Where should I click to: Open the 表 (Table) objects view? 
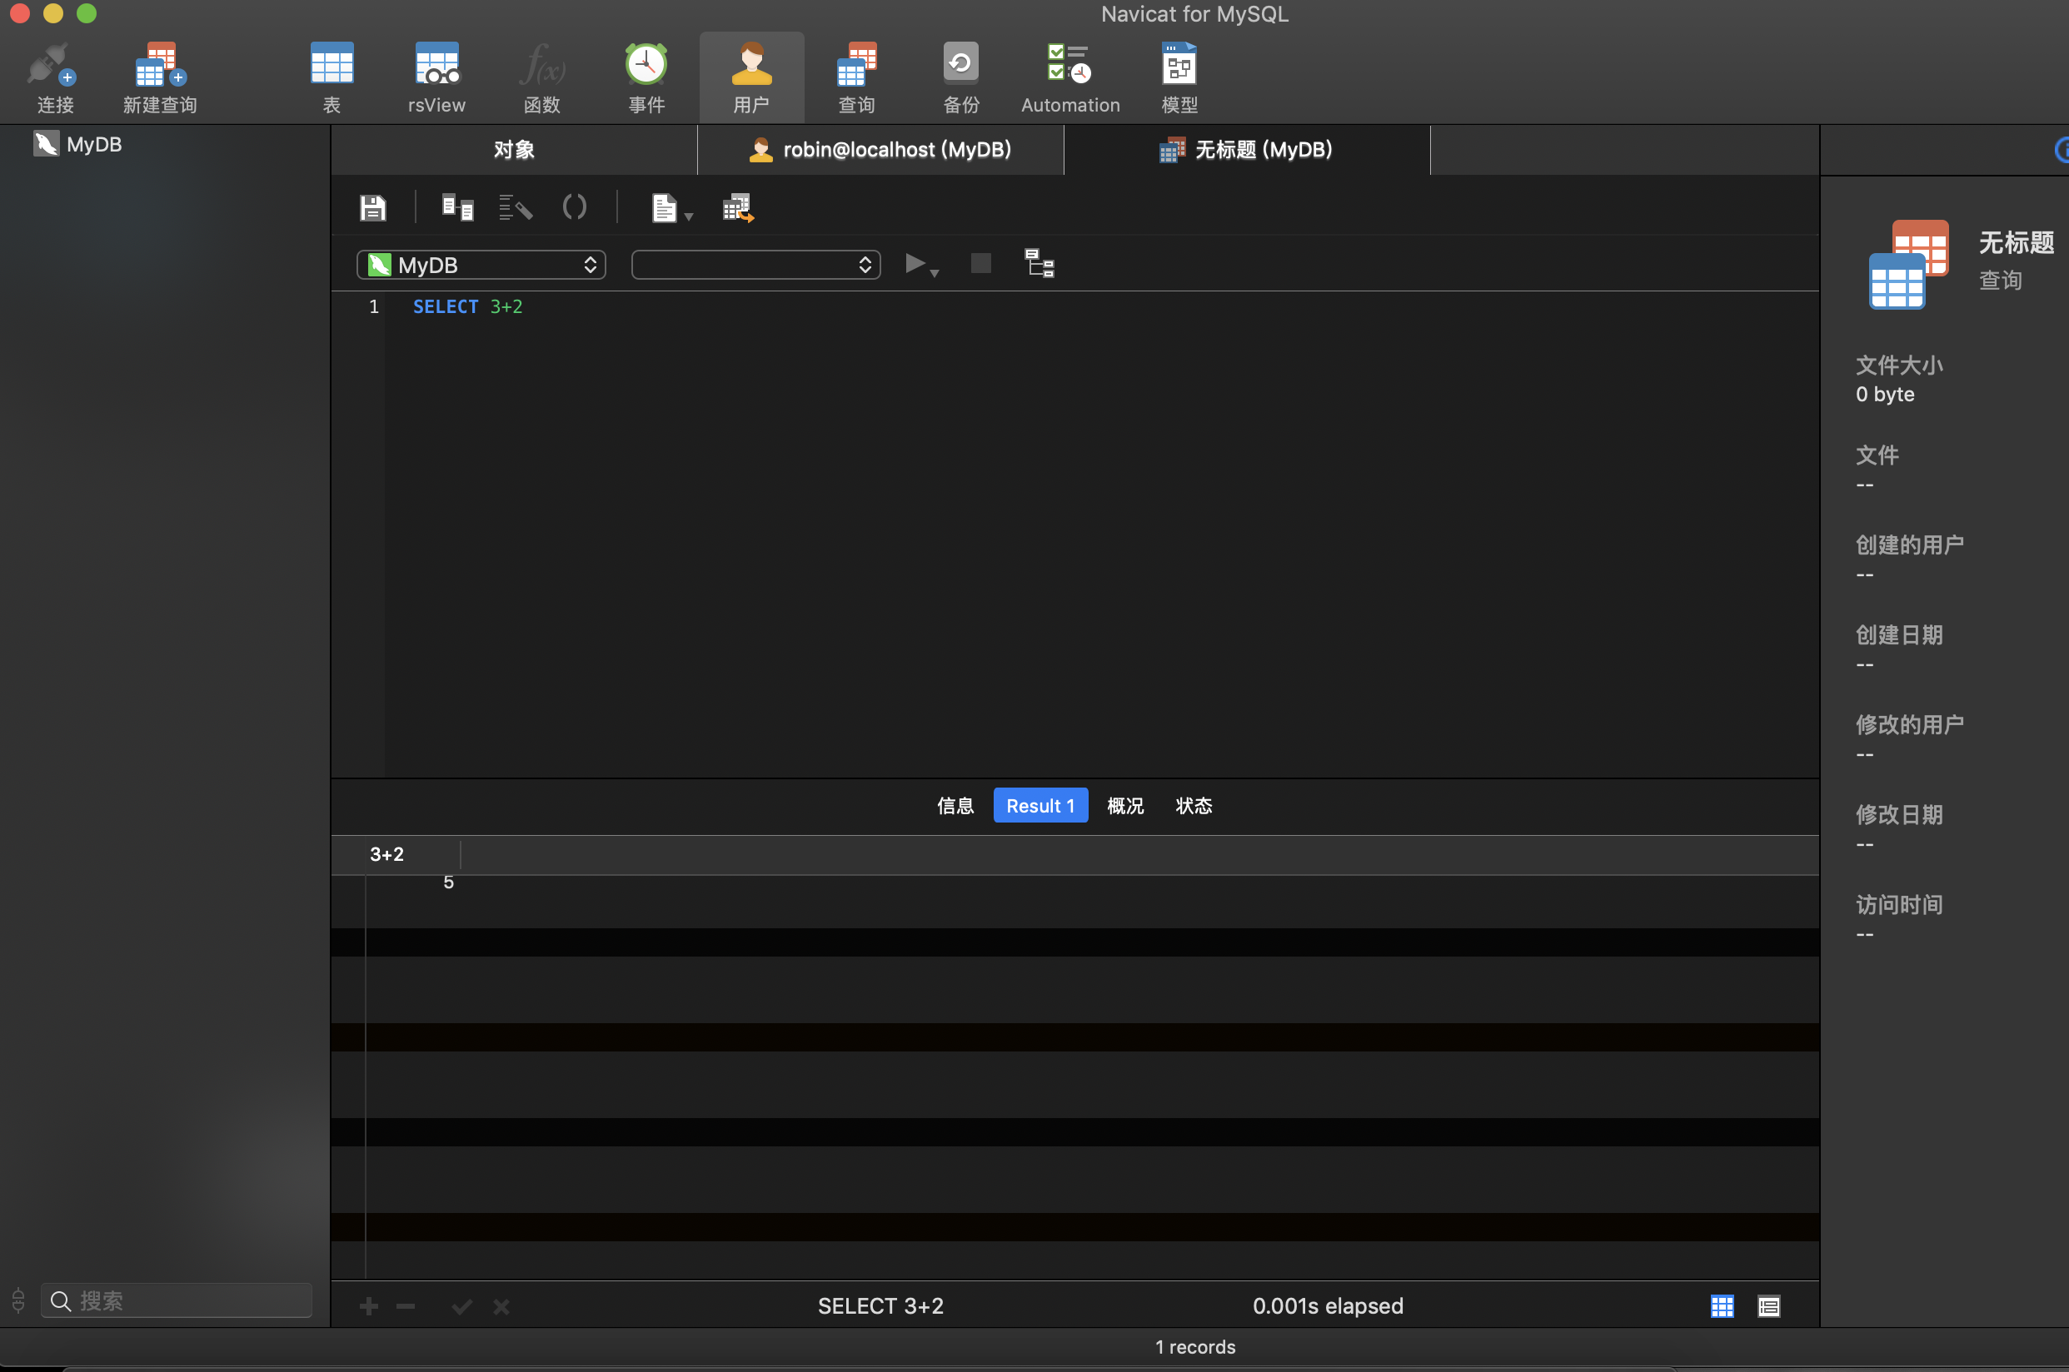pyautogui.click(x=332, y=77)
